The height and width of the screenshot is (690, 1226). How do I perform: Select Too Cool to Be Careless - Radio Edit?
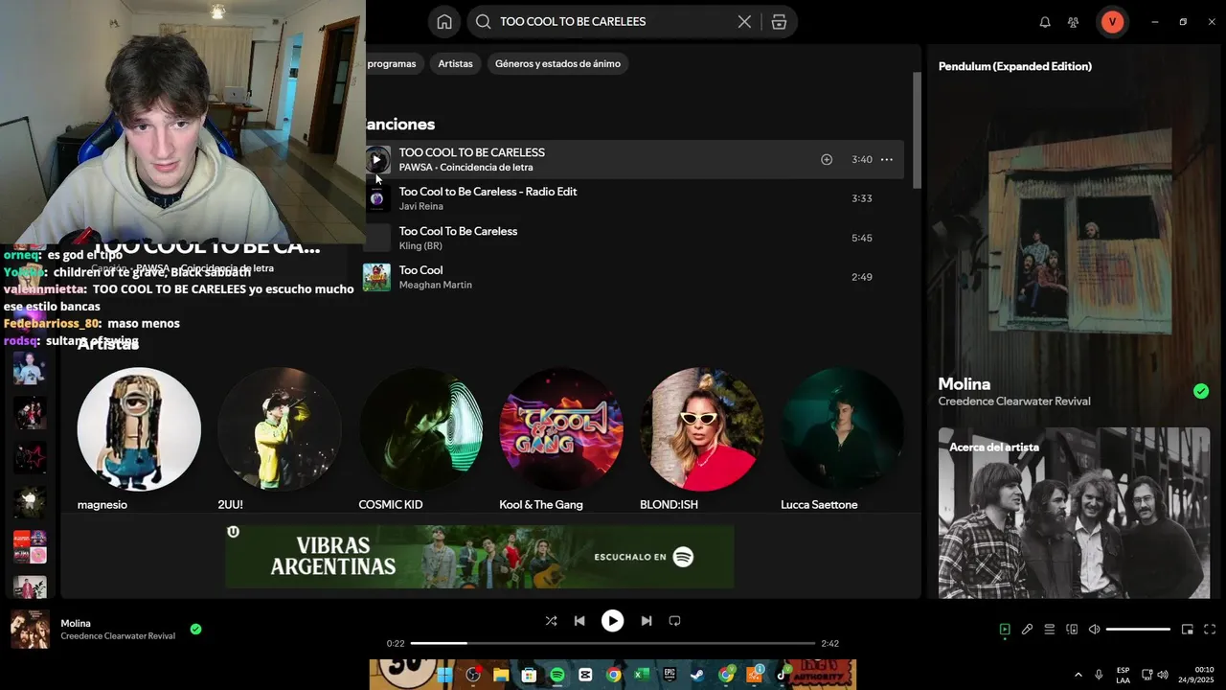pos(488,192)
